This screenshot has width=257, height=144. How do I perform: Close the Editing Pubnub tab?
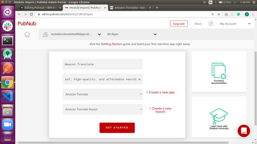click(x=60, y=8)
